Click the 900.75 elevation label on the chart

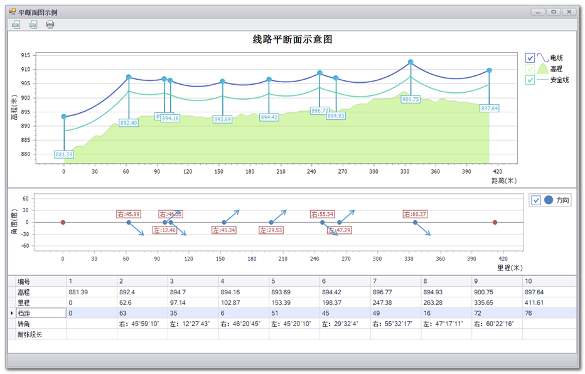click(411, 99)
